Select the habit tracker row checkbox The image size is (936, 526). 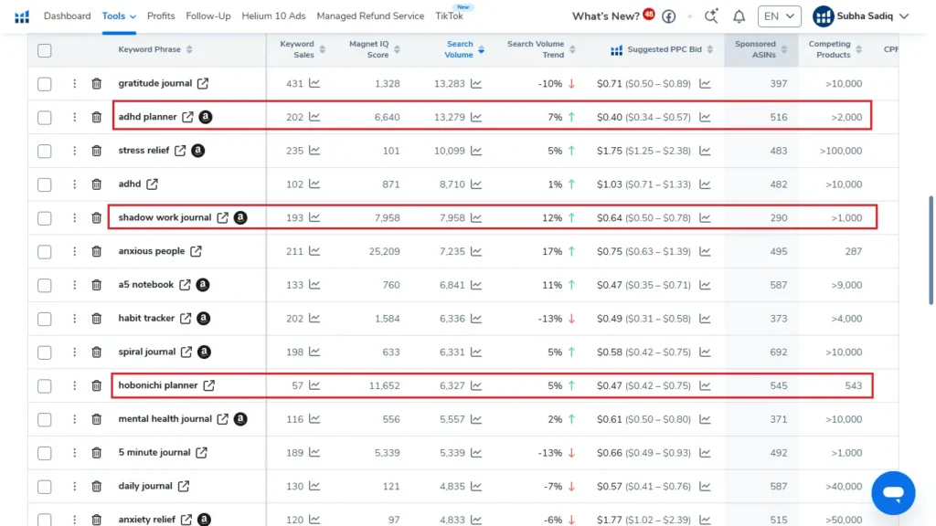(44, 319)
